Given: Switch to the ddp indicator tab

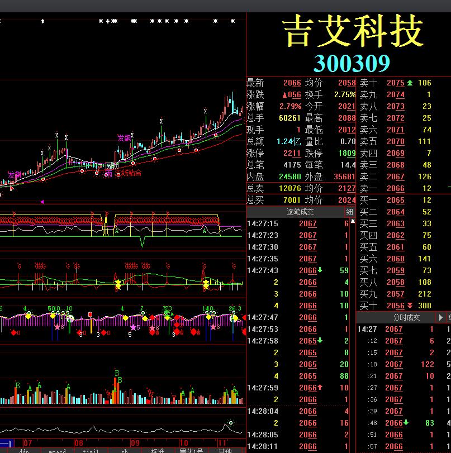Looking at the screenshot, I should point(24,451).
